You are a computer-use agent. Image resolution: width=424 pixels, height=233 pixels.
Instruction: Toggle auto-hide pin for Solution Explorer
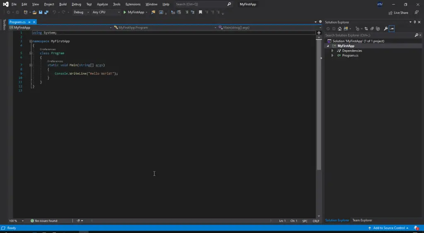pyautogui.click(x=415, y=22)
